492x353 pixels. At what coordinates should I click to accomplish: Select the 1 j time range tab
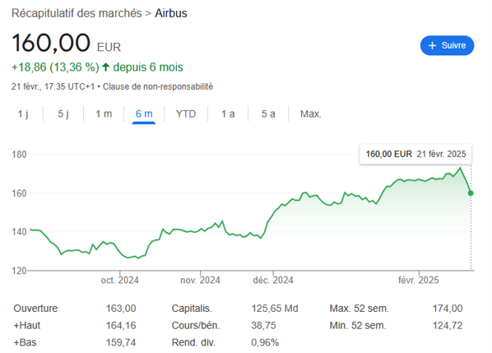[x=23, y=114]
